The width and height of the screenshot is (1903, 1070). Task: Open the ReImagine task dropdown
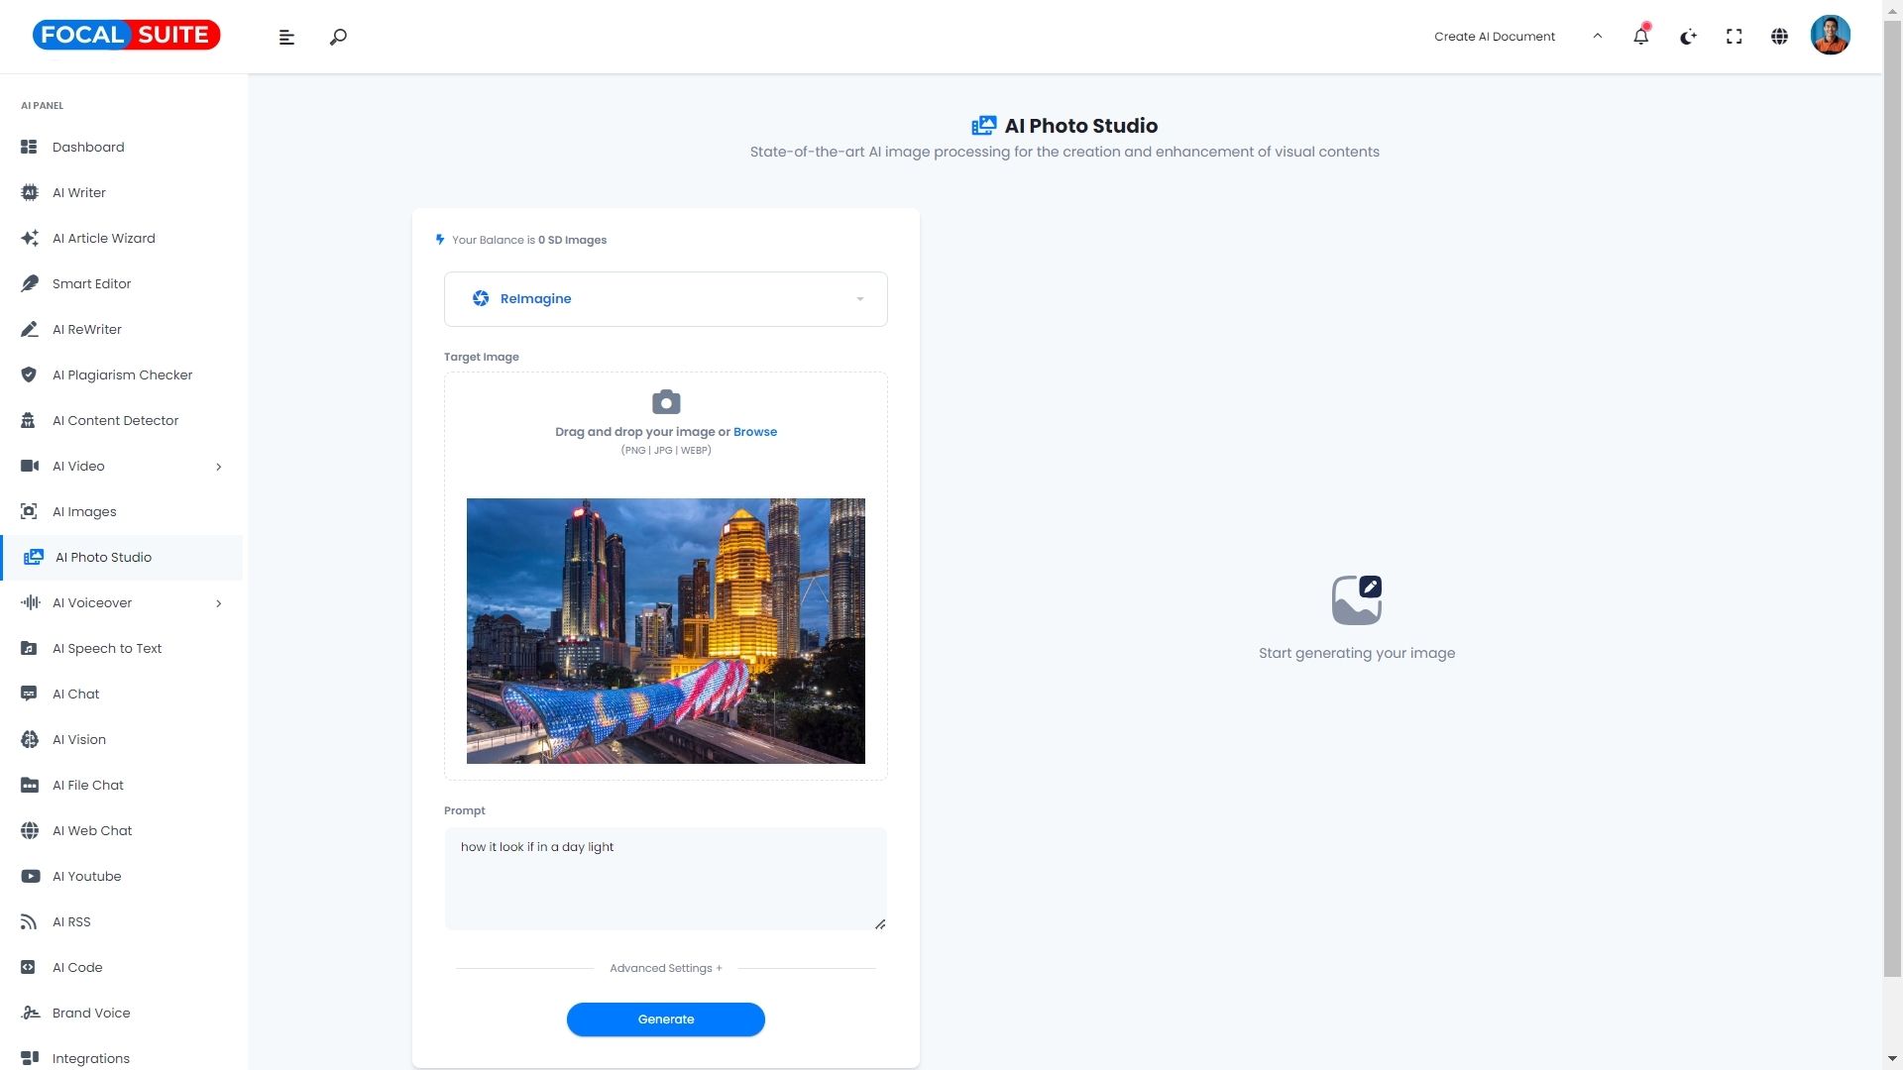click(x=666, y=299)
